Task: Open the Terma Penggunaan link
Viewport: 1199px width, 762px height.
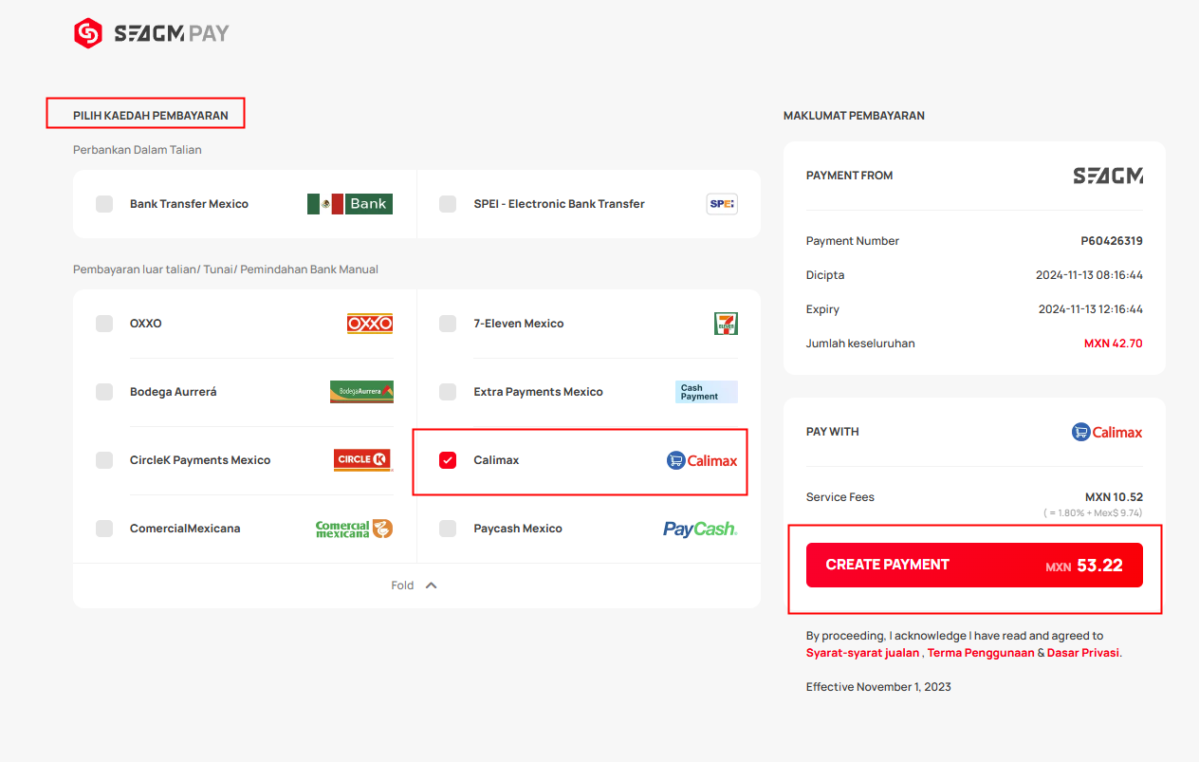Action: point(981,653)
